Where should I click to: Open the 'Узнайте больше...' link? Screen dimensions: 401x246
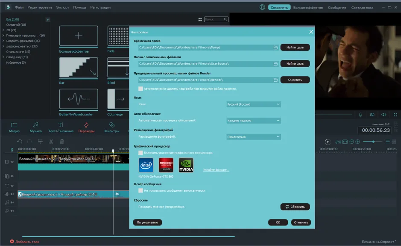coord(216,170)
